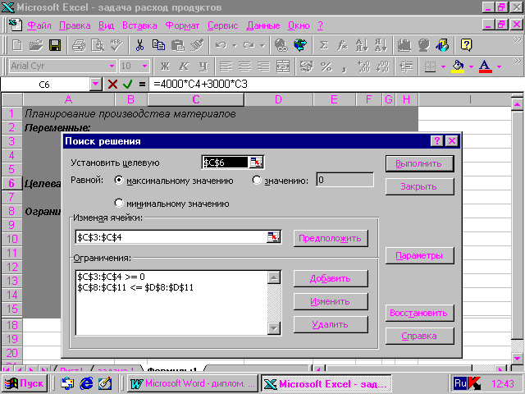This screenshot has width=525, height=394.
Task: Click the Paste clipboard icon
Action: [x=177, y=45]
